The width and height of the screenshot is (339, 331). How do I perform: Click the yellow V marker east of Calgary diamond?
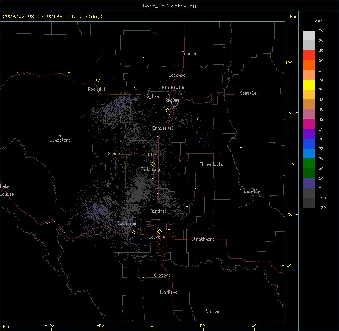pos(169,230)
